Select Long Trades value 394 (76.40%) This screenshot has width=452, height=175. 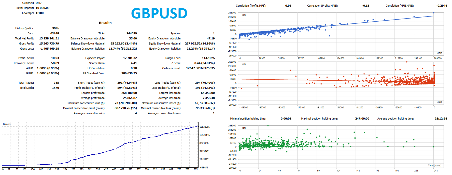tap(205, 83)
